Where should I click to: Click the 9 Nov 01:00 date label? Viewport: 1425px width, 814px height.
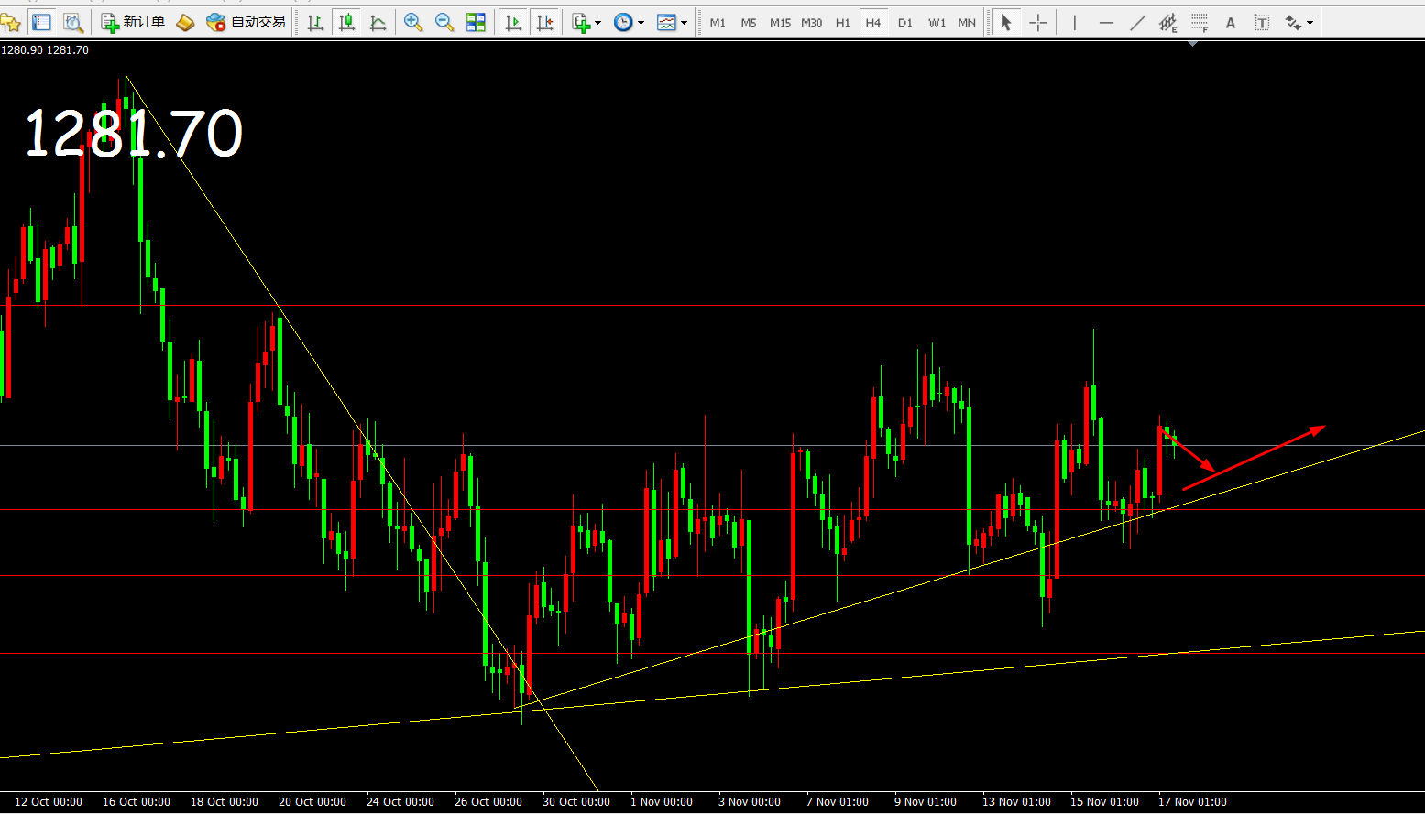pos(926,802)
